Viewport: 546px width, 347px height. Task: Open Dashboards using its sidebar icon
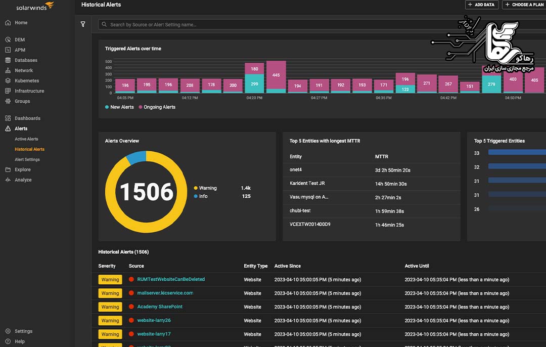click(8, 118)
